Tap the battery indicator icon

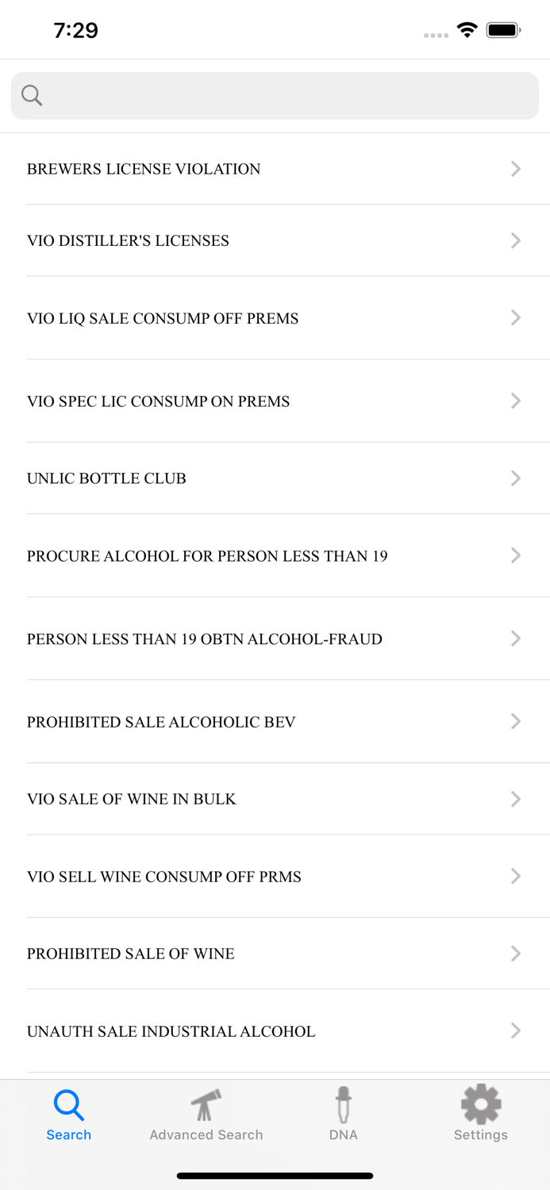(503, 31)
